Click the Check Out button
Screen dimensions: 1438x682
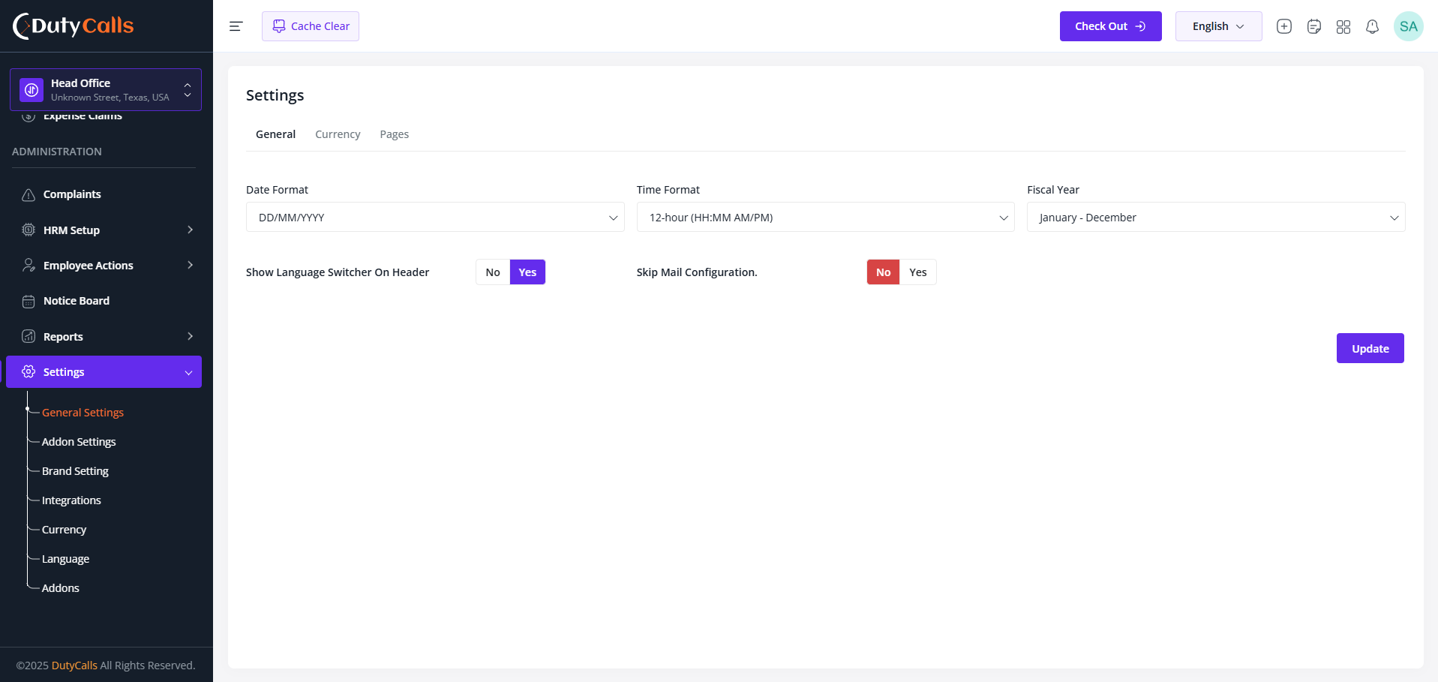pos(1110,26)
